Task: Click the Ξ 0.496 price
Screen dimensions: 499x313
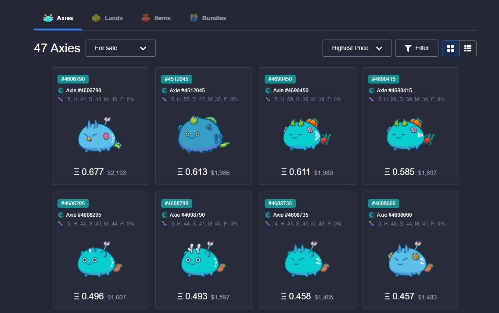Action: coord(89,296)
